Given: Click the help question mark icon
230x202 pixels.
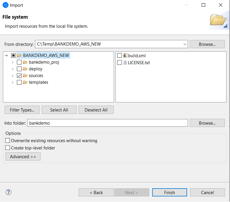Looking at the screenshot, I should [x=9, y=192].
